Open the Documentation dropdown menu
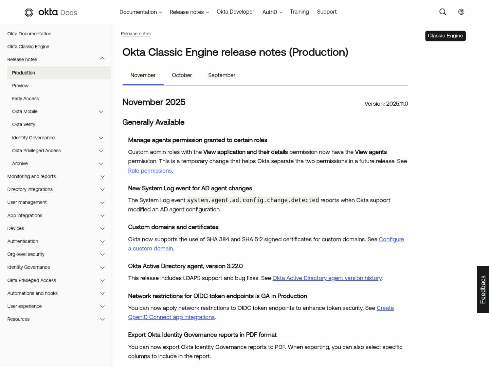 click(x=141, y=12)
